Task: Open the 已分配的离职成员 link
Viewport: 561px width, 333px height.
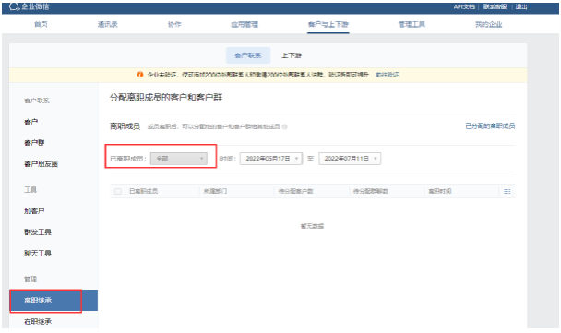Action: tap(490, 125)
